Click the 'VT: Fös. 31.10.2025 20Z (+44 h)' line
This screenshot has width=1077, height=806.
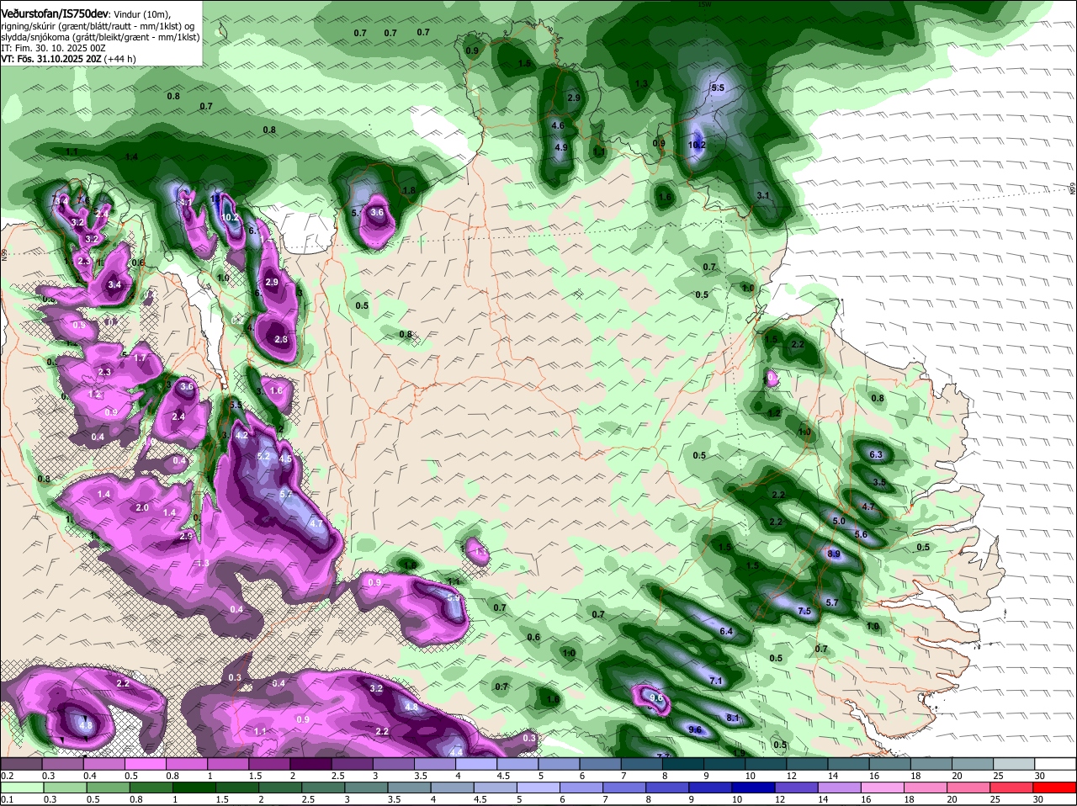(68, 59)
